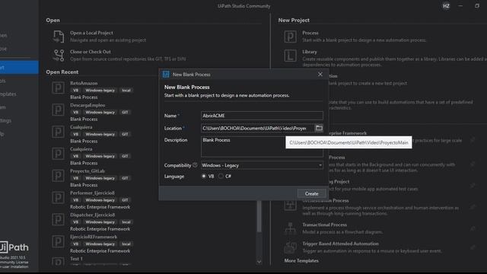
Task: Select the VB language radio button
Action: [204, 176]
